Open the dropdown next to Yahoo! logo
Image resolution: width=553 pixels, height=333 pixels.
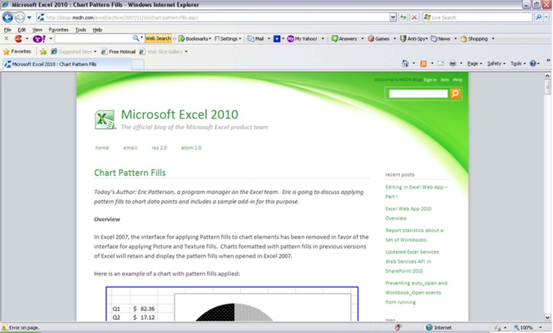[x=51, y=38]
